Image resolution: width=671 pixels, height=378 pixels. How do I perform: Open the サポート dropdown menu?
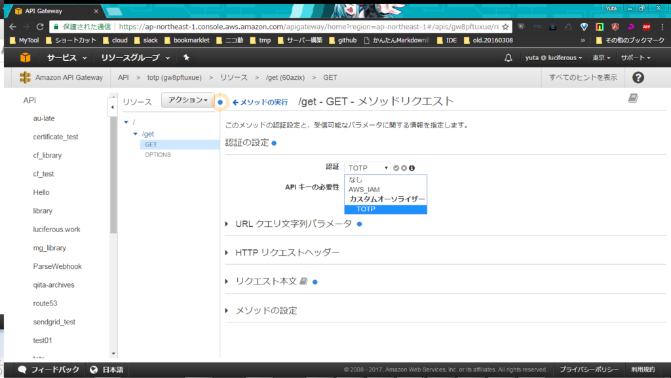click(636, 58)
